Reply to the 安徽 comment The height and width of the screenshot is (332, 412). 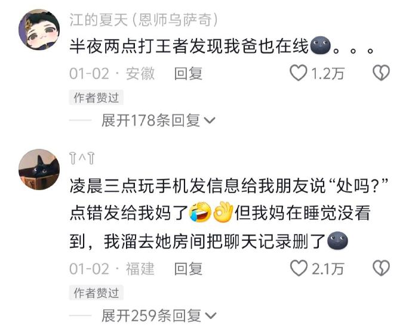tap(188, 73)
